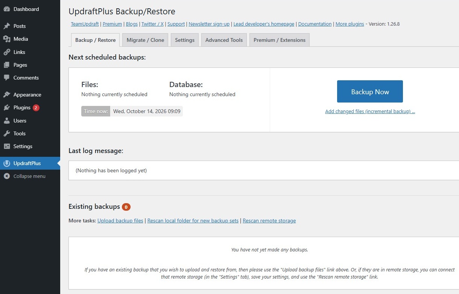
Task: Click the Plugins plug icon
Action: [7, 108]
